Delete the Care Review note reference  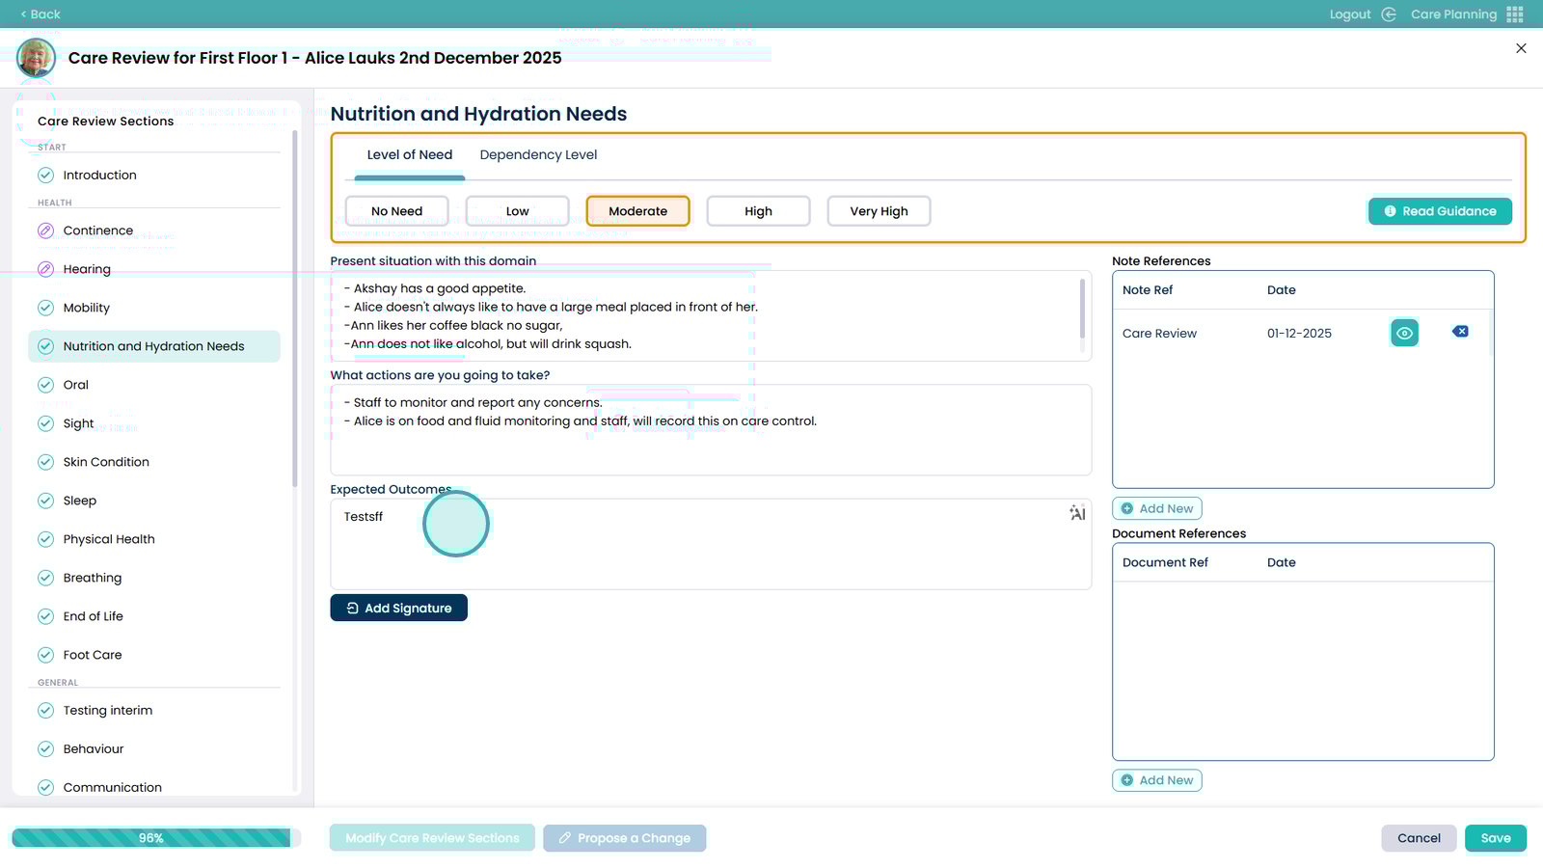point(1460,332)
